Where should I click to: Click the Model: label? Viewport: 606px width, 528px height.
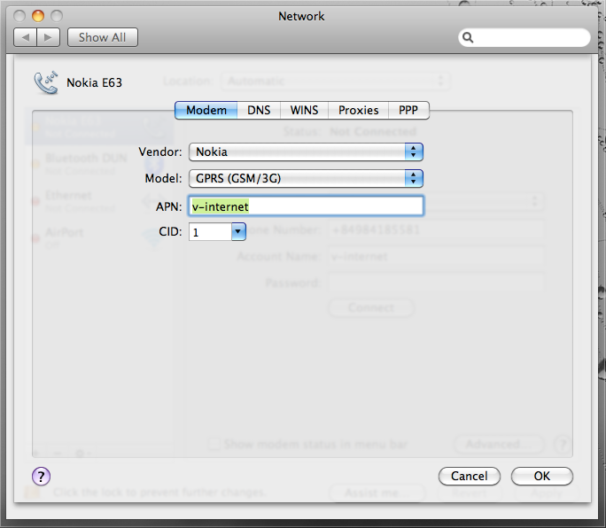(x=163, y=178)
